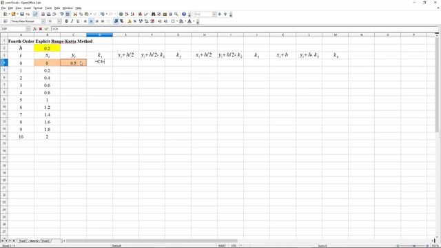Click the Paste icon
441x248 pixels.
(86, 14)
